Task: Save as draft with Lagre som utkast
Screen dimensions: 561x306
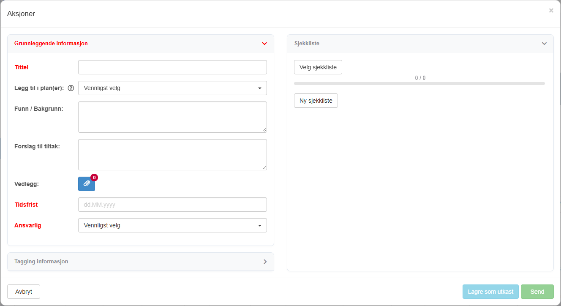Action: [x=490, y=292]
